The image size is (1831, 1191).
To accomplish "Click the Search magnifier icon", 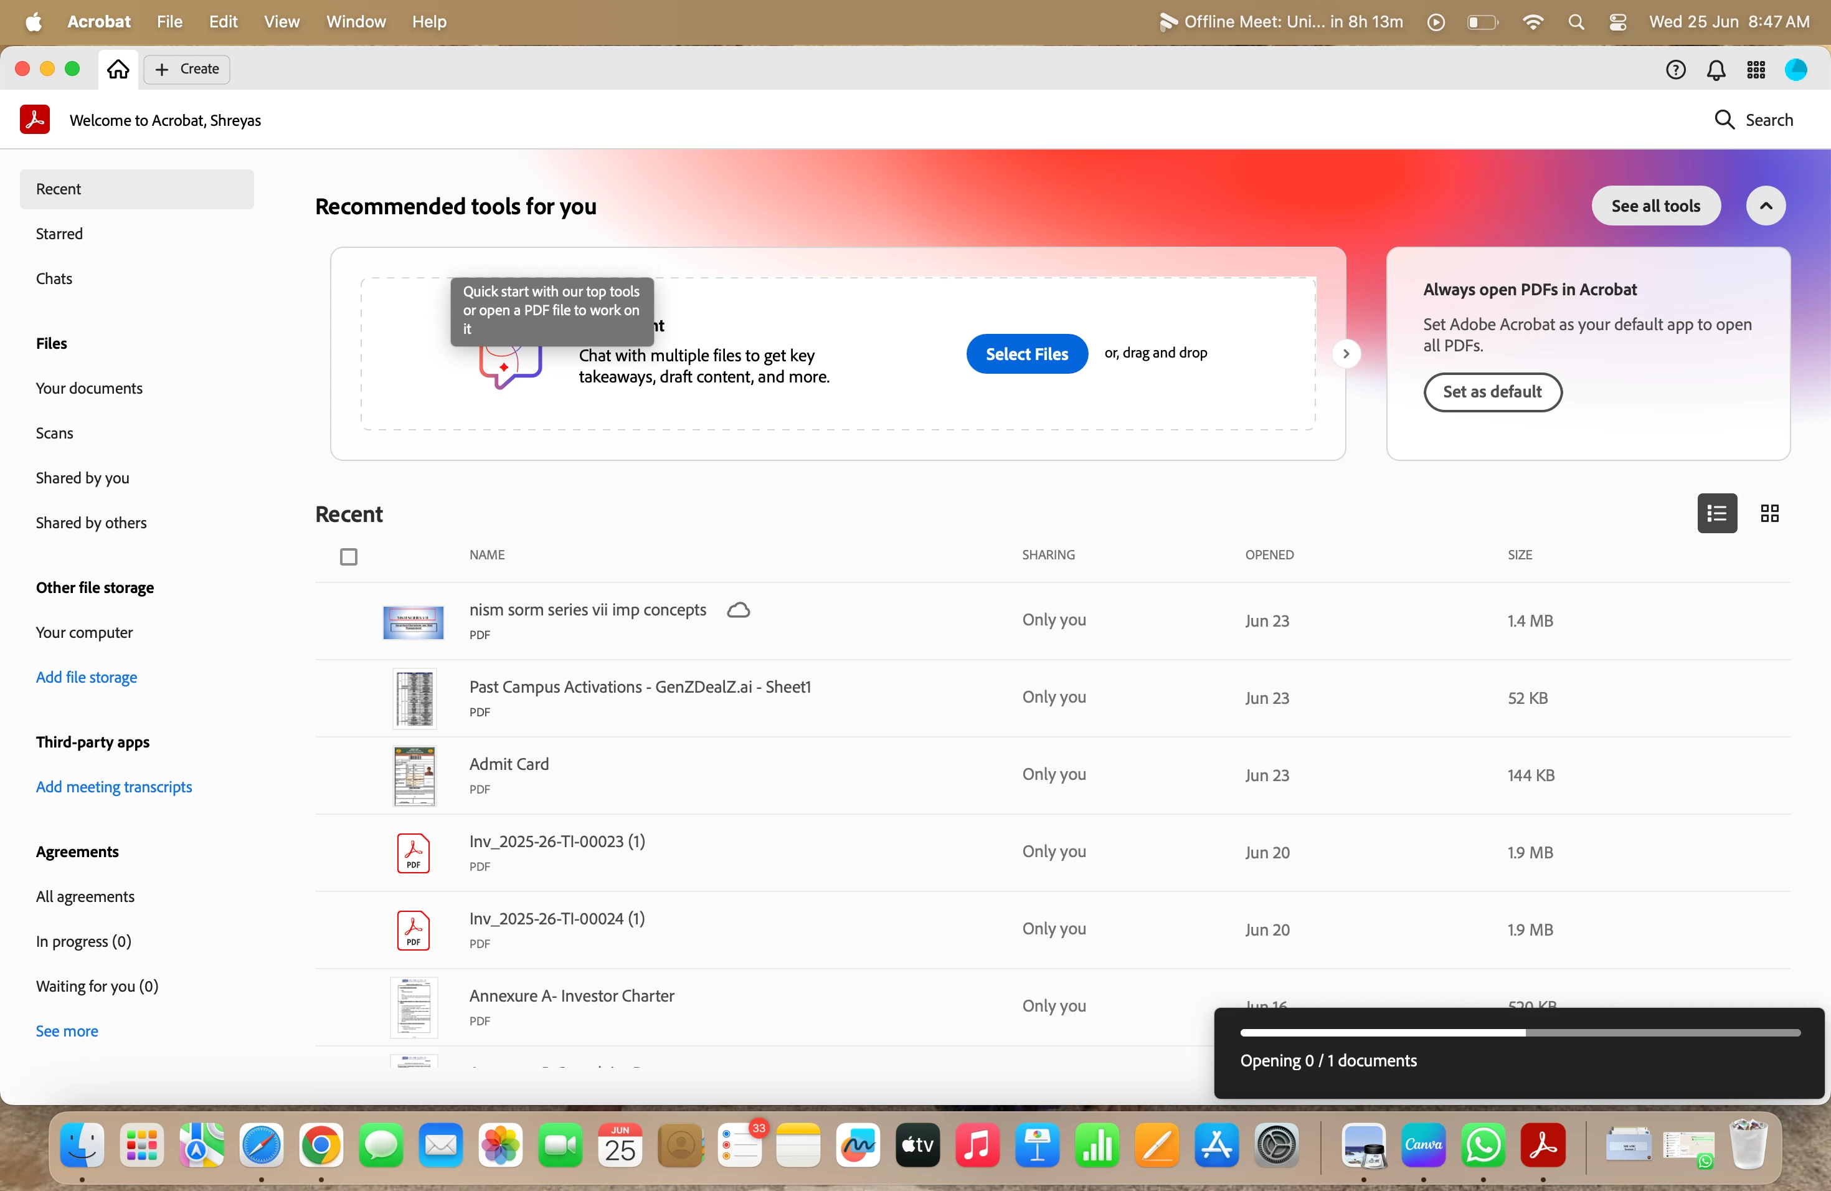I will coord(1724,120).
